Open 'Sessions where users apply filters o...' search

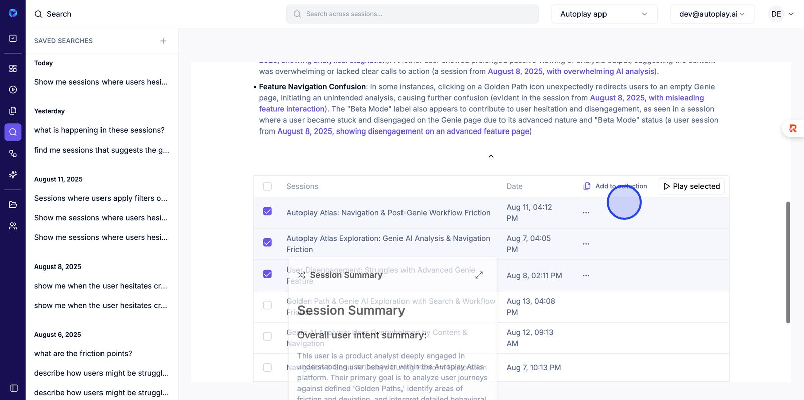tap(101, 198)
